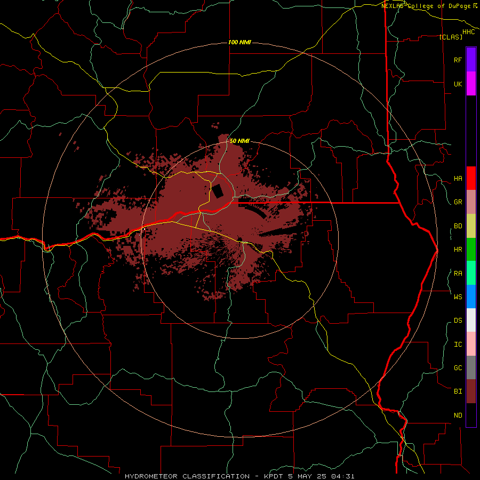Viewport: 480px width, 480px height.
Task: Click the 5 MAY 25 date text
Action: [307, 476]
